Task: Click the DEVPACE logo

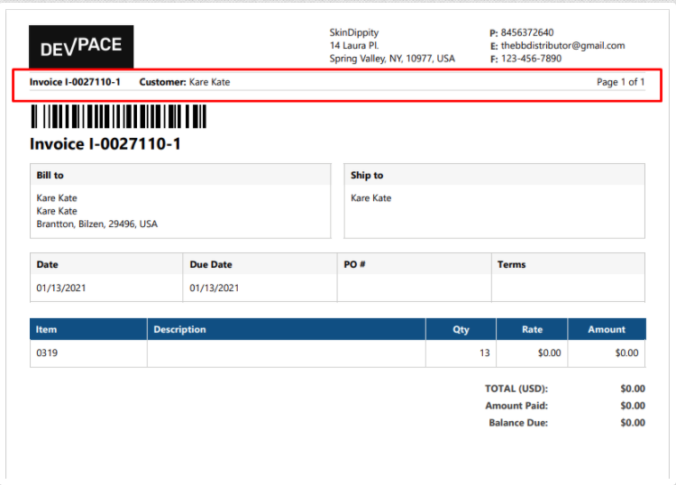Action: click(x=81, y=47)
